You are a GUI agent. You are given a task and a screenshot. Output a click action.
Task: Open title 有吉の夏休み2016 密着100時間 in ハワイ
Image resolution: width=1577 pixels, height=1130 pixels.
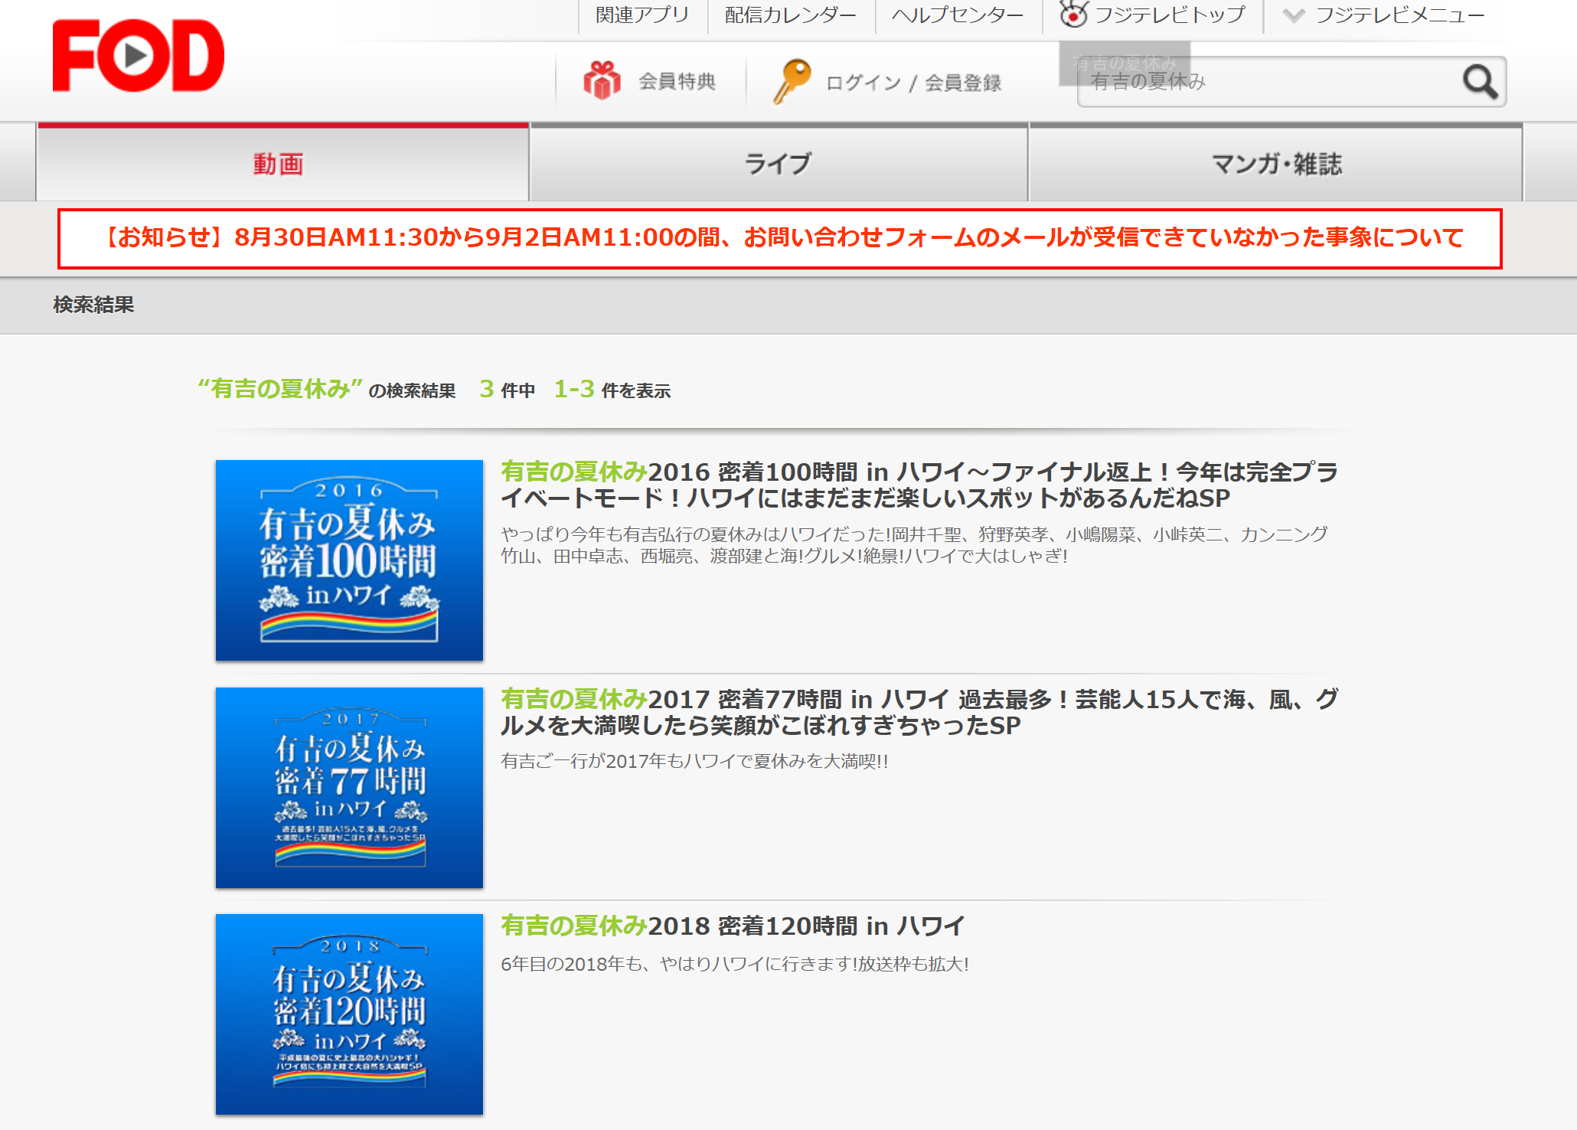919,485
